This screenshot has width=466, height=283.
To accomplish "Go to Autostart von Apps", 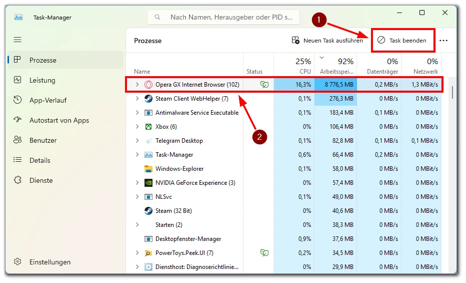I will (x=65, y=120).
